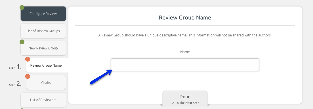The image size is (313, 109).
Task: Select the Review Group Name step
Action: click(47, 65)
